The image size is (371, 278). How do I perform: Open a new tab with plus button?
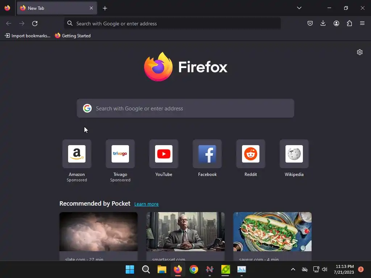point(105,8)
